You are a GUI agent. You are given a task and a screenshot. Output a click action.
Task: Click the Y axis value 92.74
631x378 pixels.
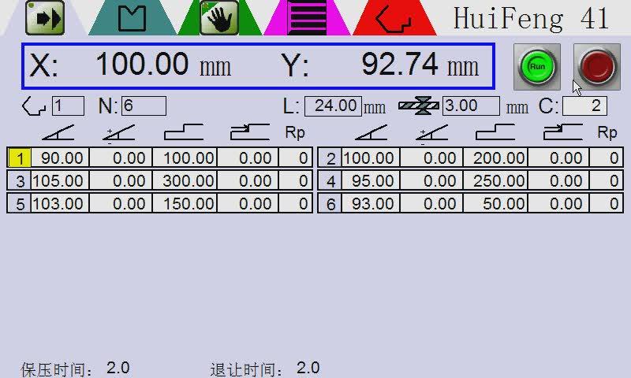[399, 64]
